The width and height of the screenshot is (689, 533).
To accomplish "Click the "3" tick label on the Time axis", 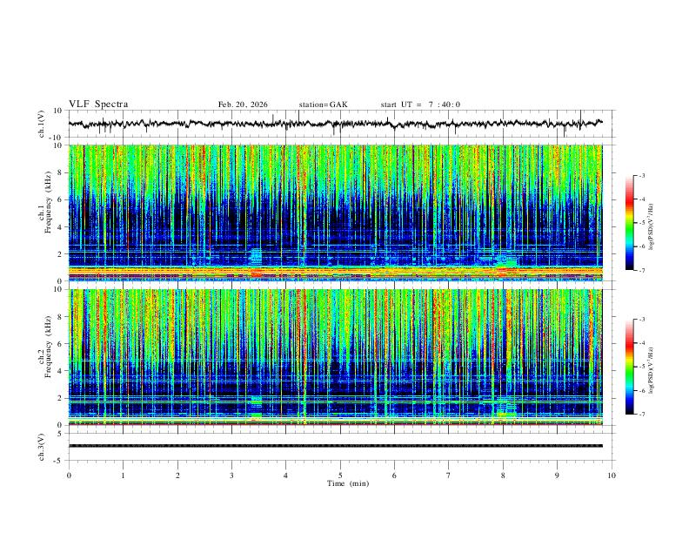I will tap(231, 476).
